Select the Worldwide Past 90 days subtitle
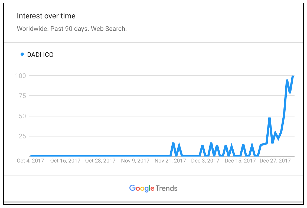 pyautogui.click(x=72, y=29)
